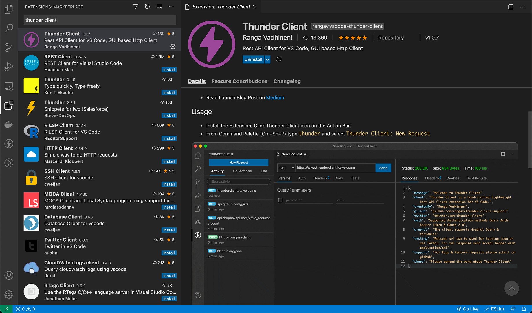Open Thunder Client extension manage gear
Viewport: 532px width, 313px height.
pos(173,46)
